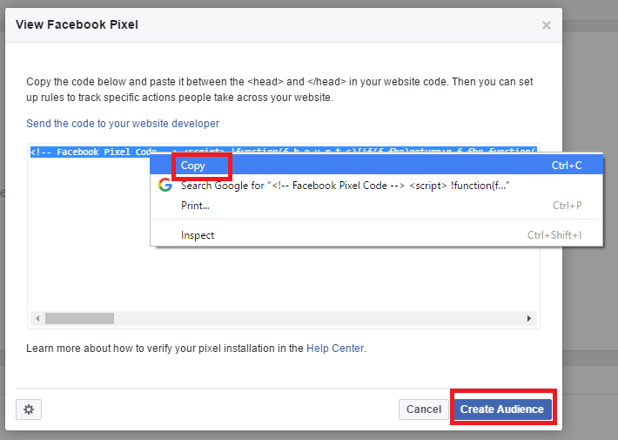Click the Cancel button

pyautogui.click(x=424, y=410)
